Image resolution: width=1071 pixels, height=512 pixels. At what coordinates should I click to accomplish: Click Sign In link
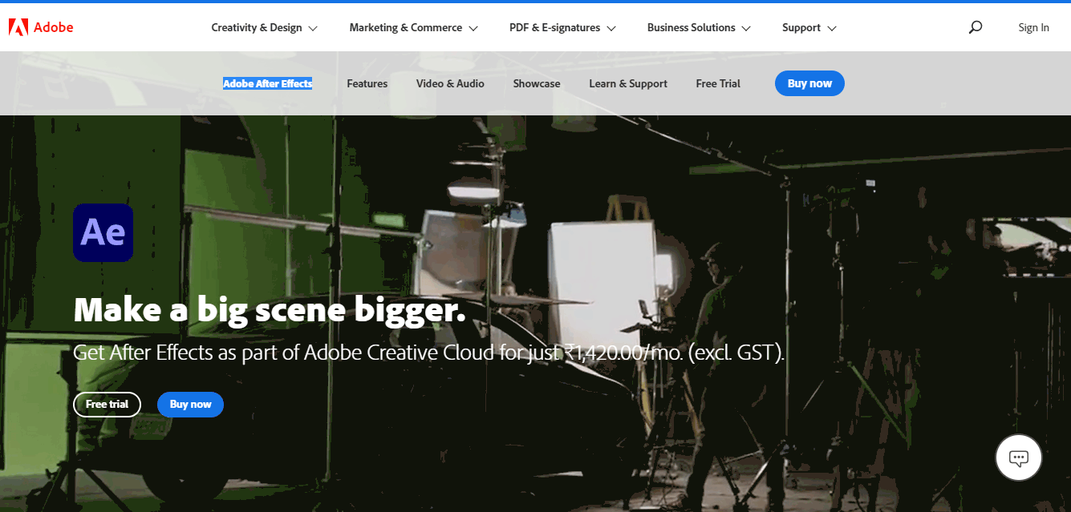coord(1033,27)
